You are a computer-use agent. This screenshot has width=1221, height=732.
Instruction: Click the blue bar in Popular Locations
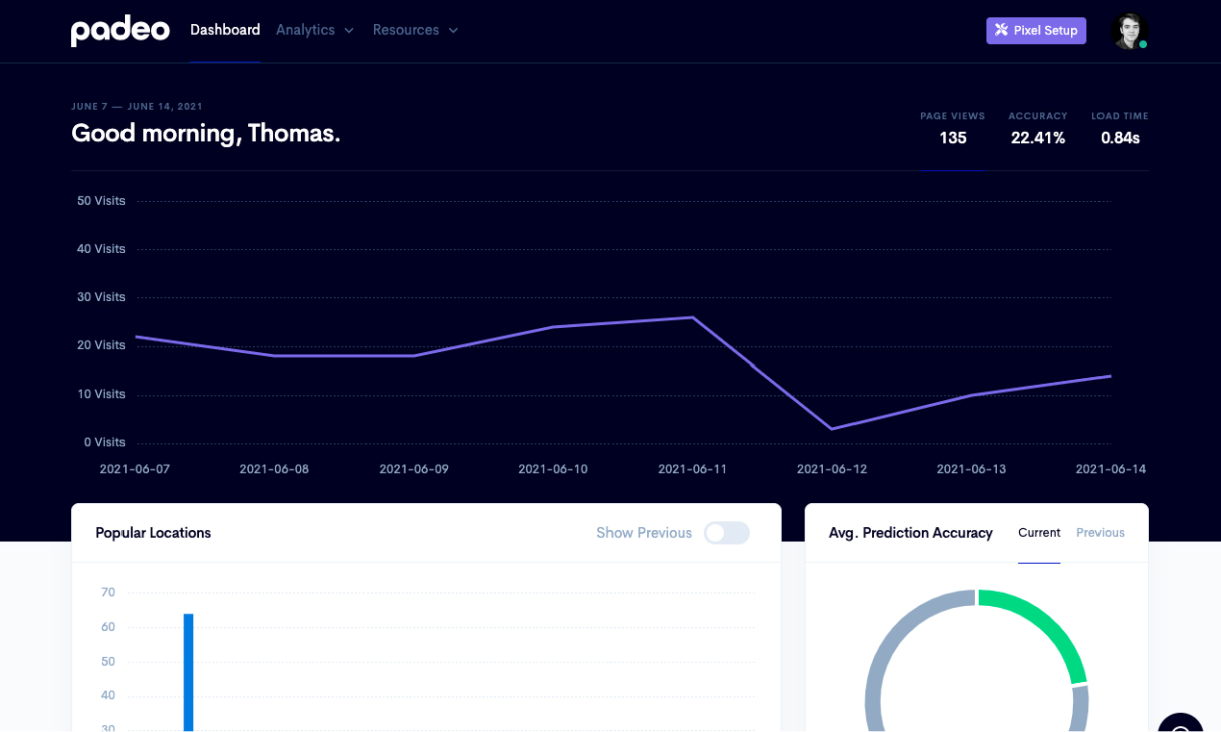188,672
